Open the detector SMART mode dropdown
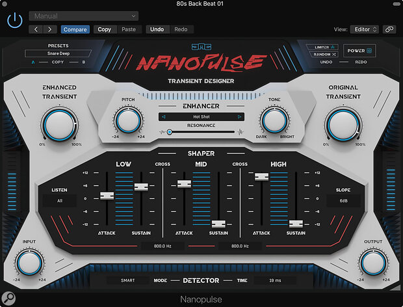The width and height of the screenshot is (403, 307). click(x=128, y=280)
